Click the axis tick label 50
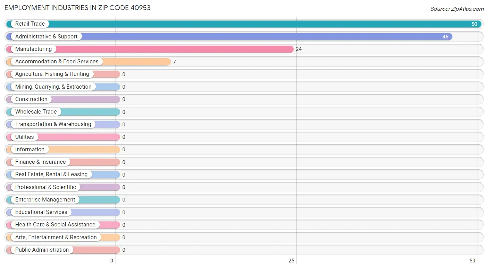Image resolution: width=488 pixels, height=269 pixels. click(472, 261)
